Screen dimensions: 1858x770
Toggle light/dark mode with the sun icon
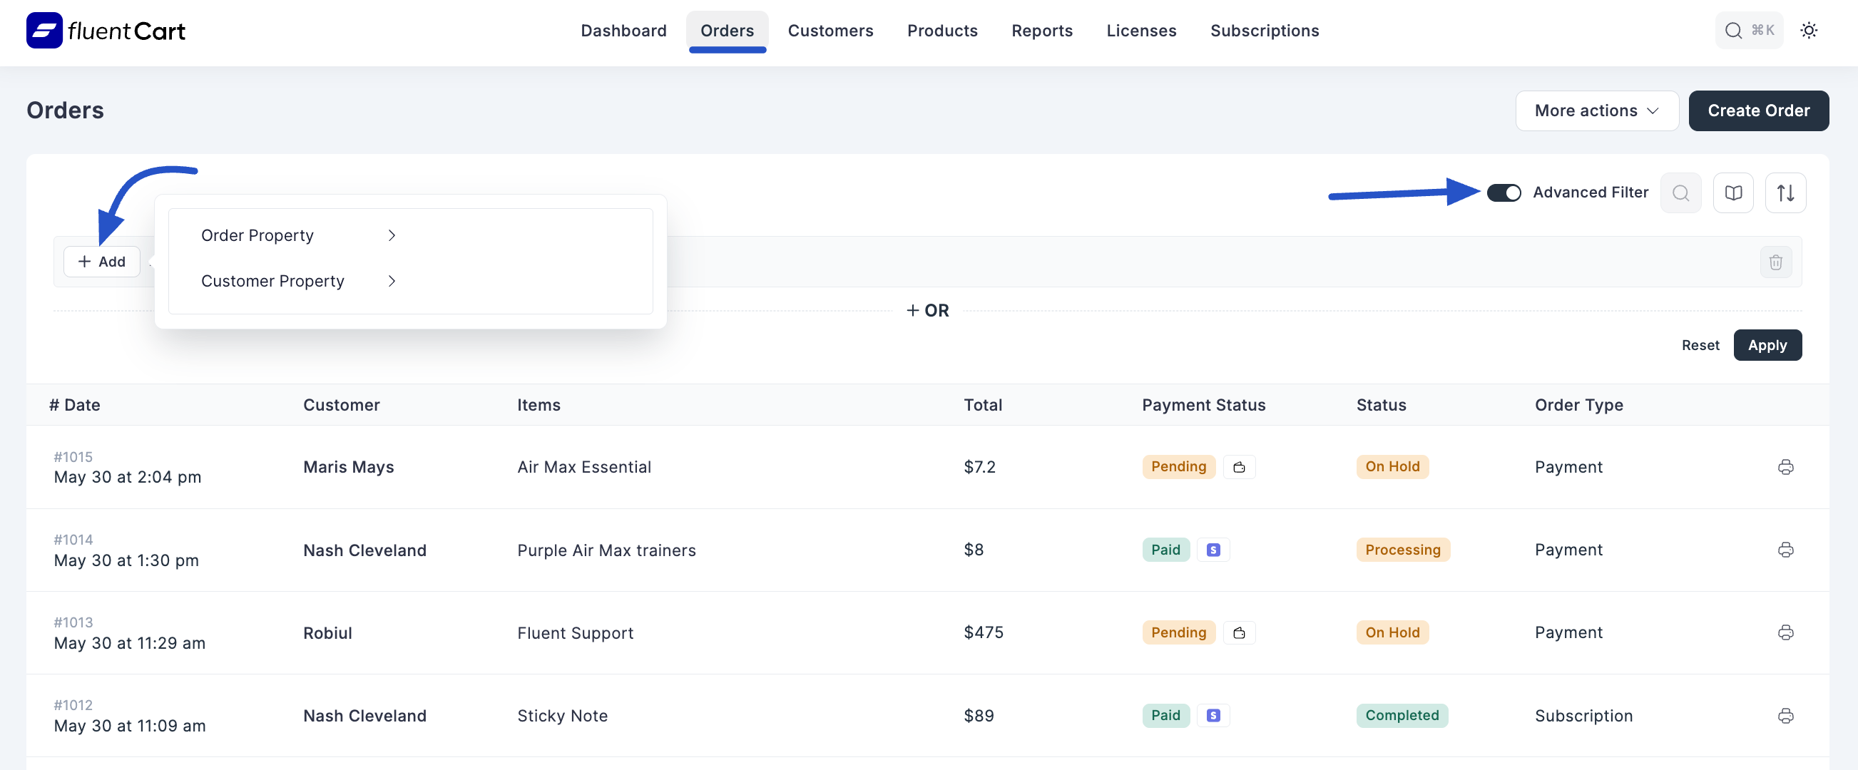[x=1809, y=30]
